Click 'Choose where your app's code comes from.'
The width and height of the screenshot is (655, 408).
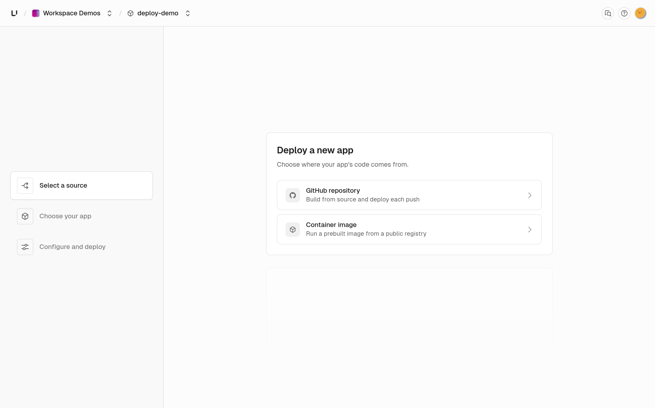(343, 164)
